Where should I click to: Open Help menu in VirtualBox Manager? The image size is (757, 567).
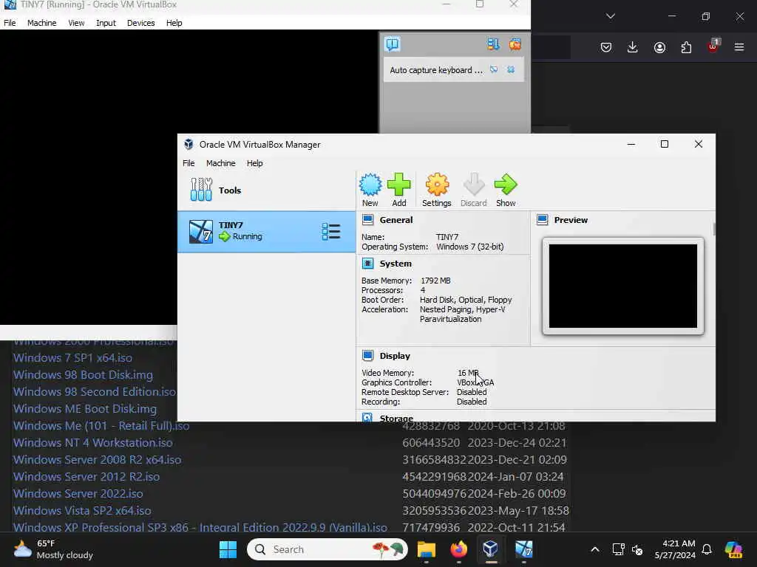coord(254,163)
